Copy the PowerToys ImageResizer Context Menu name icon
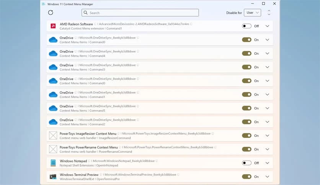The image size is (320, 185). [119, 134]
